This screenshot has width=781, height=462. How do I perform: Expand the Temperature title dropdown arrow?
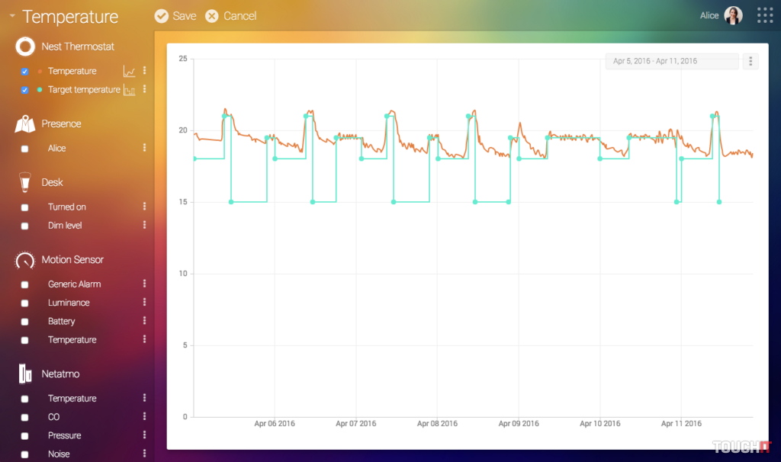click(12, 17)
